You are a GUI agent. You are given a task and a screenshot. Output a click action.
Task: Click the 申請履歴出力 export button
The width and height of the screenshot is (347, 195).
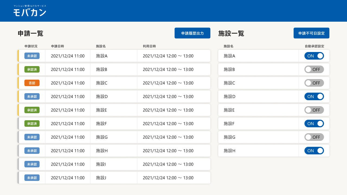tap(192, 33)
